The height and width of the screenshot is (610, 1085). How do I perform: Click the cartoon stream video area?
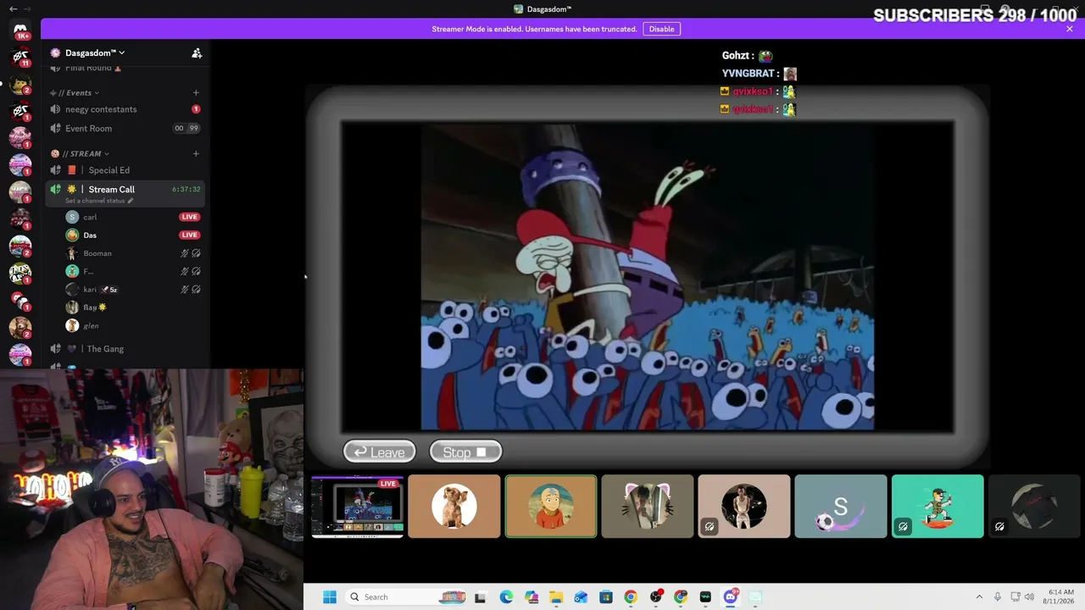(x=648, y=277)
